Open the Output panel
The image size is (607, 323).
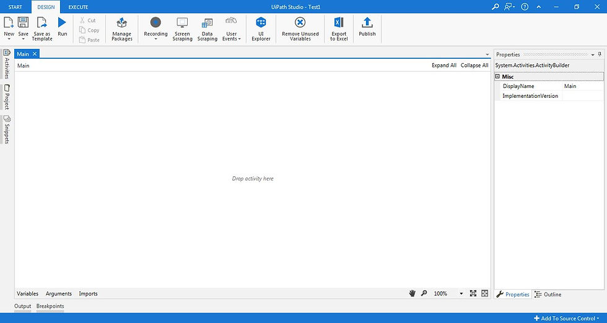tap(22, 306)
